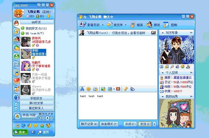
Task: Collapse the 对方形象 panel section
Action: click(x=163, y=33)
